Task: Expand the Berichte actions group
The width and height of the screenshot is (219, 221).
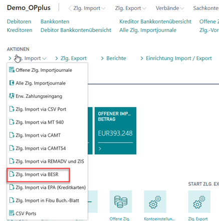Action: click(113, 58)
